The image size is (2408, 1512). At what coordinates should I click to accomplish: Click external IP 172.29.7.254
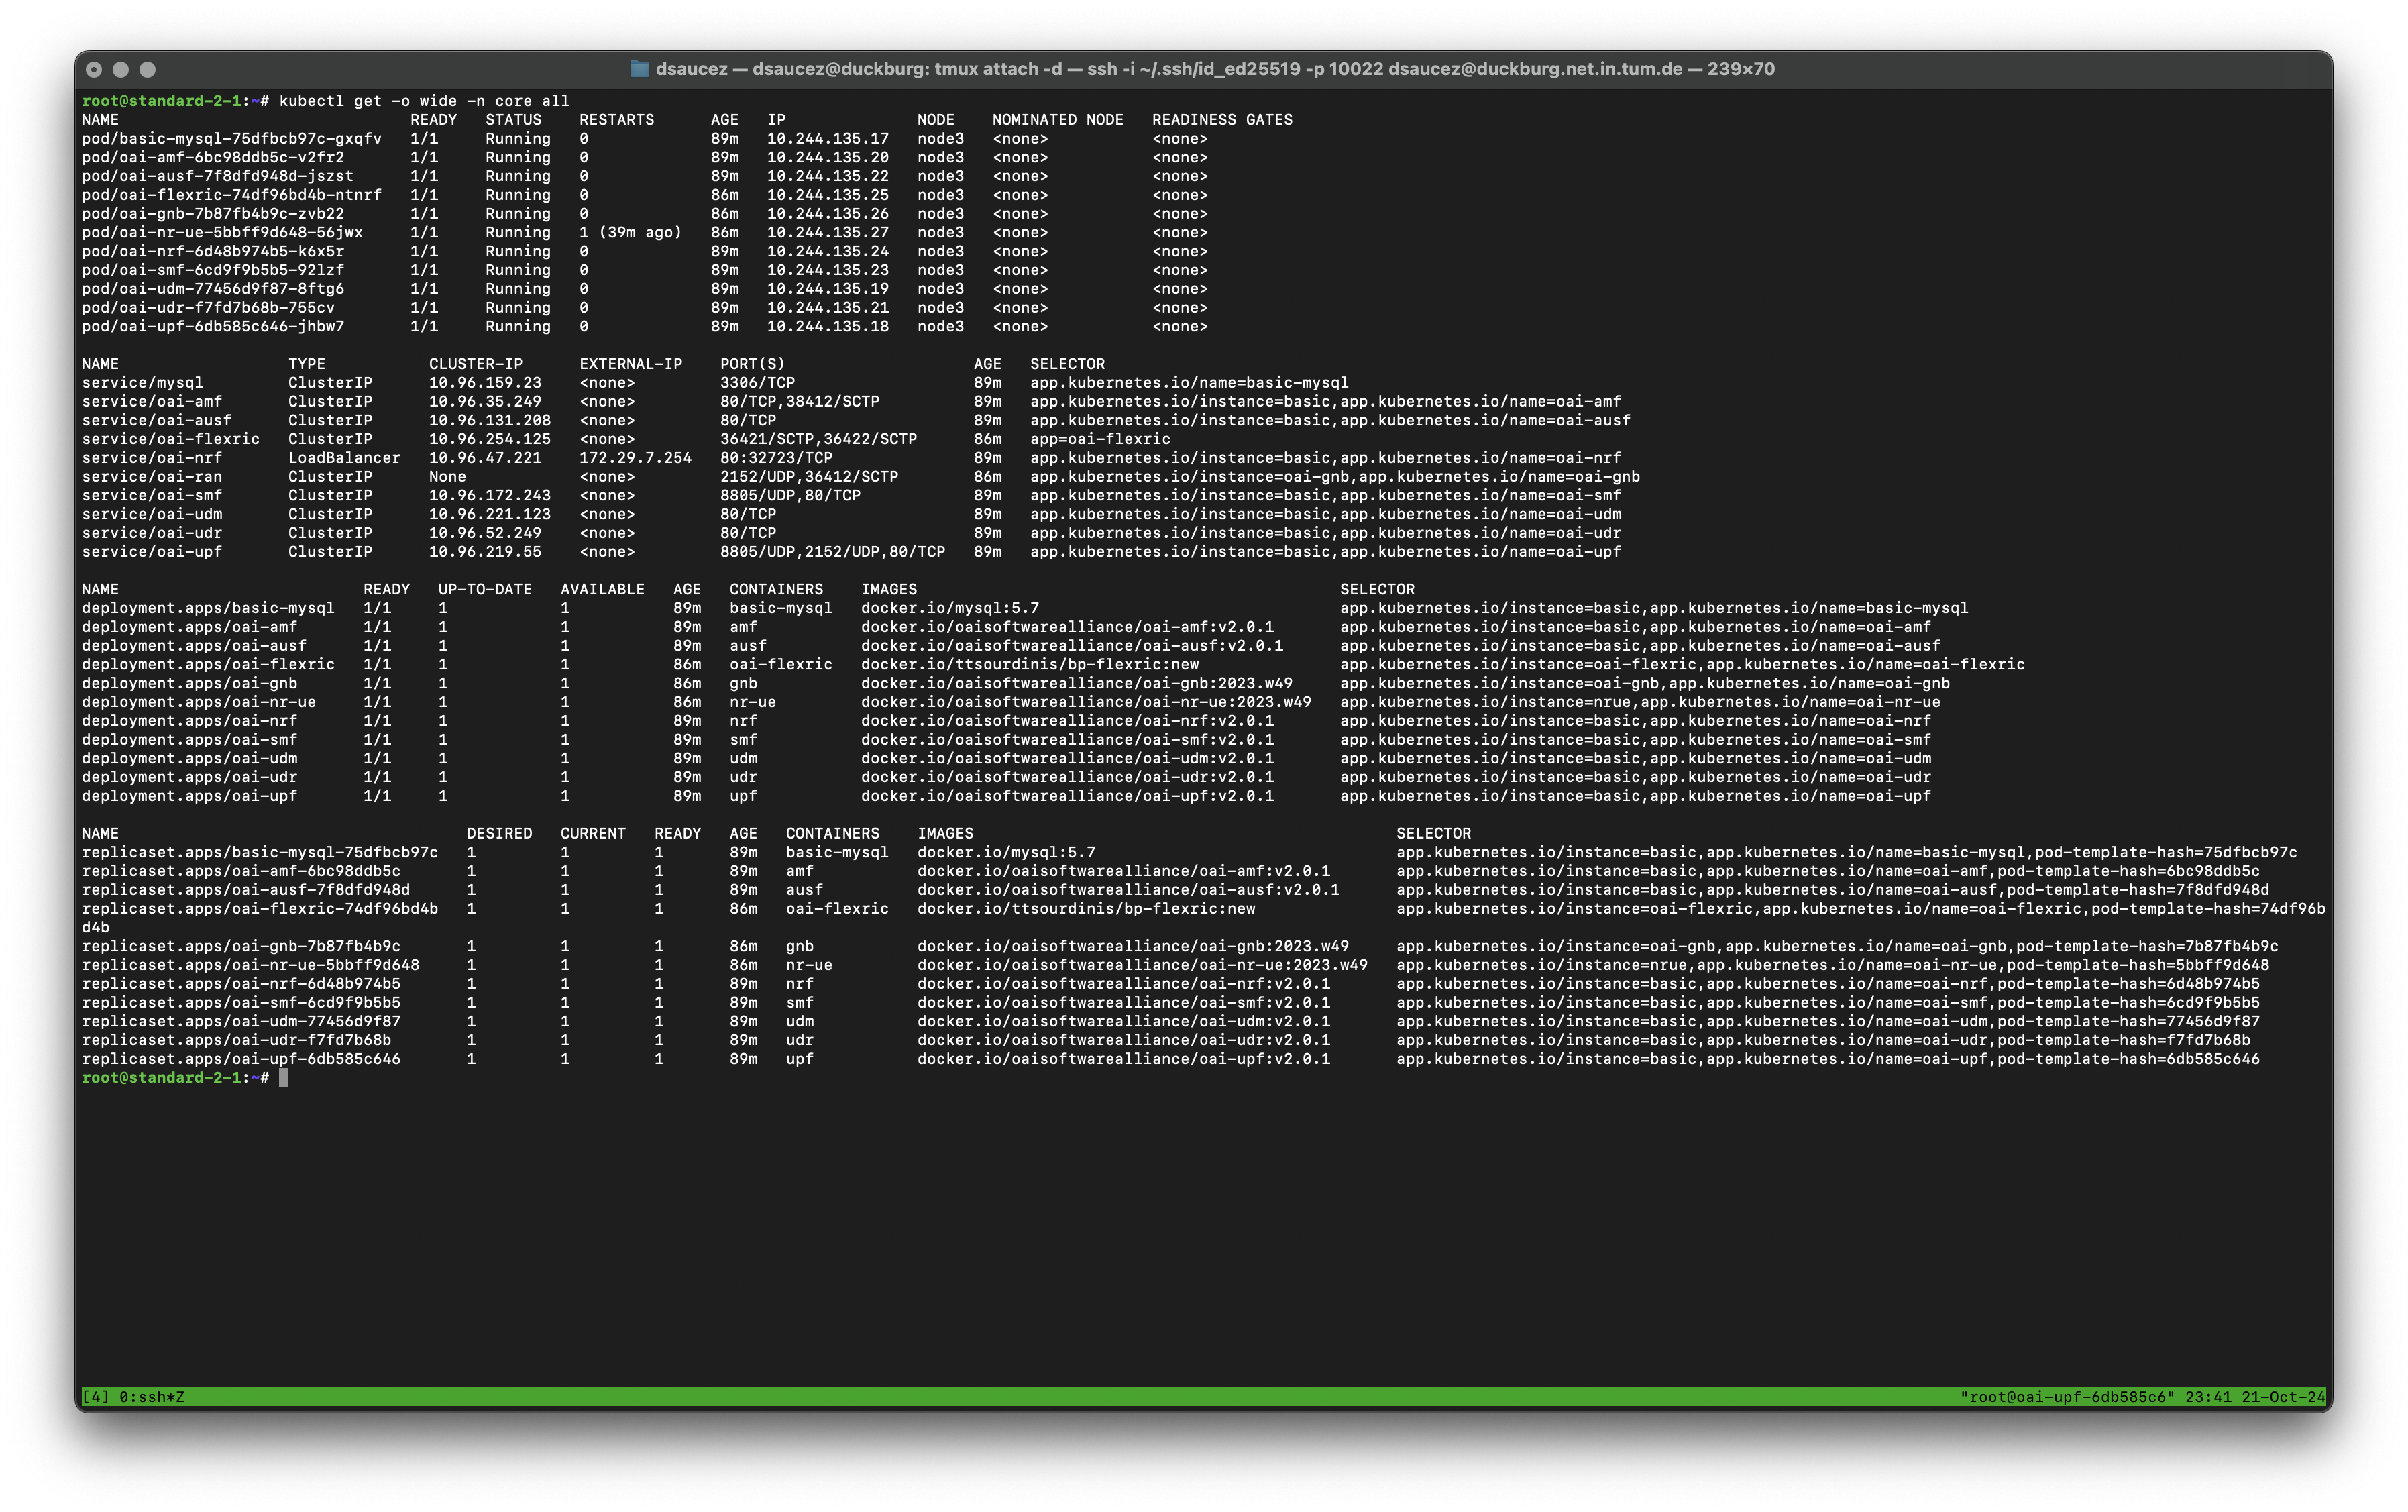click(636, 458)
